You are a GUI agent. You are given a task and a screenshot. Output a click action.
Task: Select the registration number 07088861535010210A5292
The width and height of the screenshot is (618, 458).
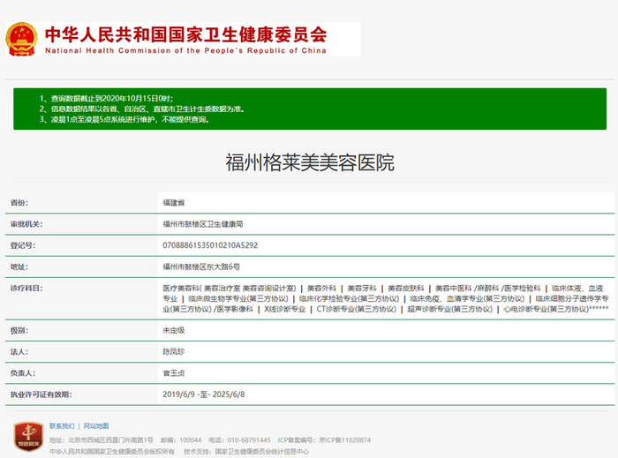point(210,245)
